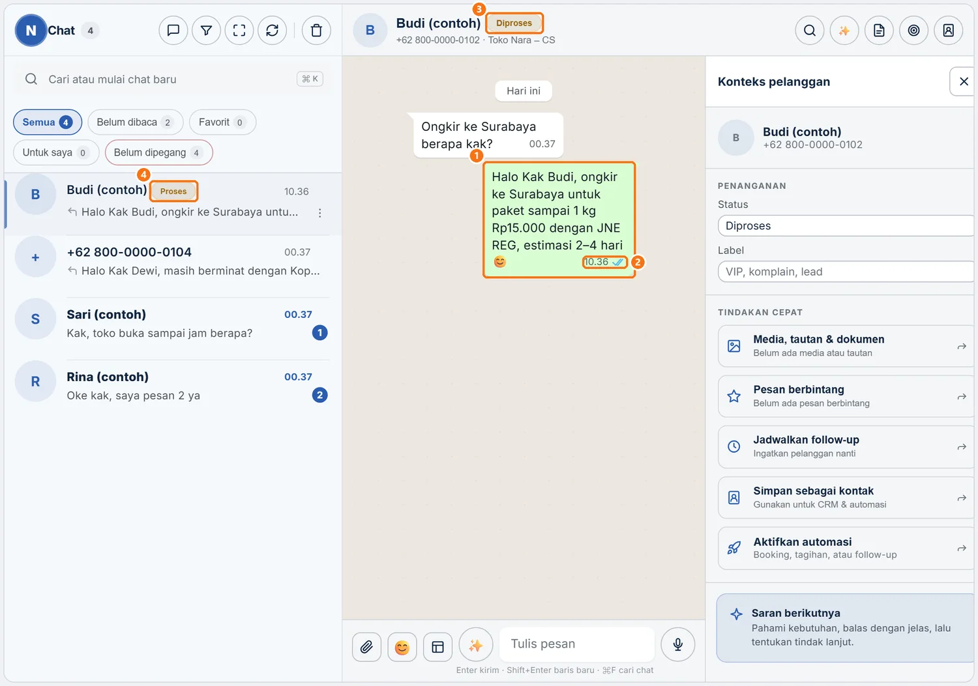Click the search icon in conversation header
Viewport: 978px width, 686px height.
(810, 30)
